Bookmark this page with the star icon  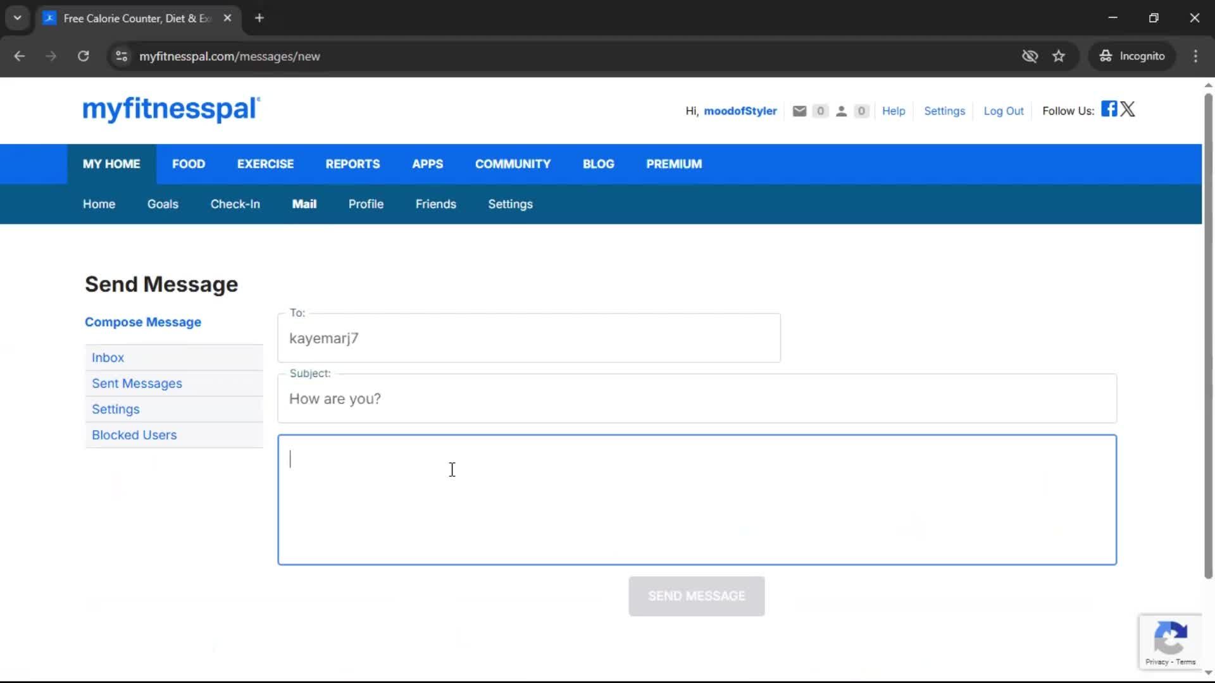(x=1059, y=56)
